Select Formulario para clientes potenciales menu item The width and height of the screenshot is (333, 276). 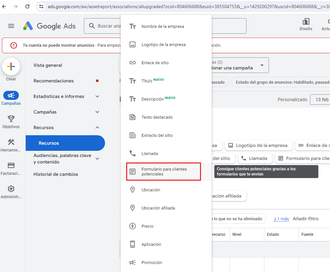pos(164,172)
